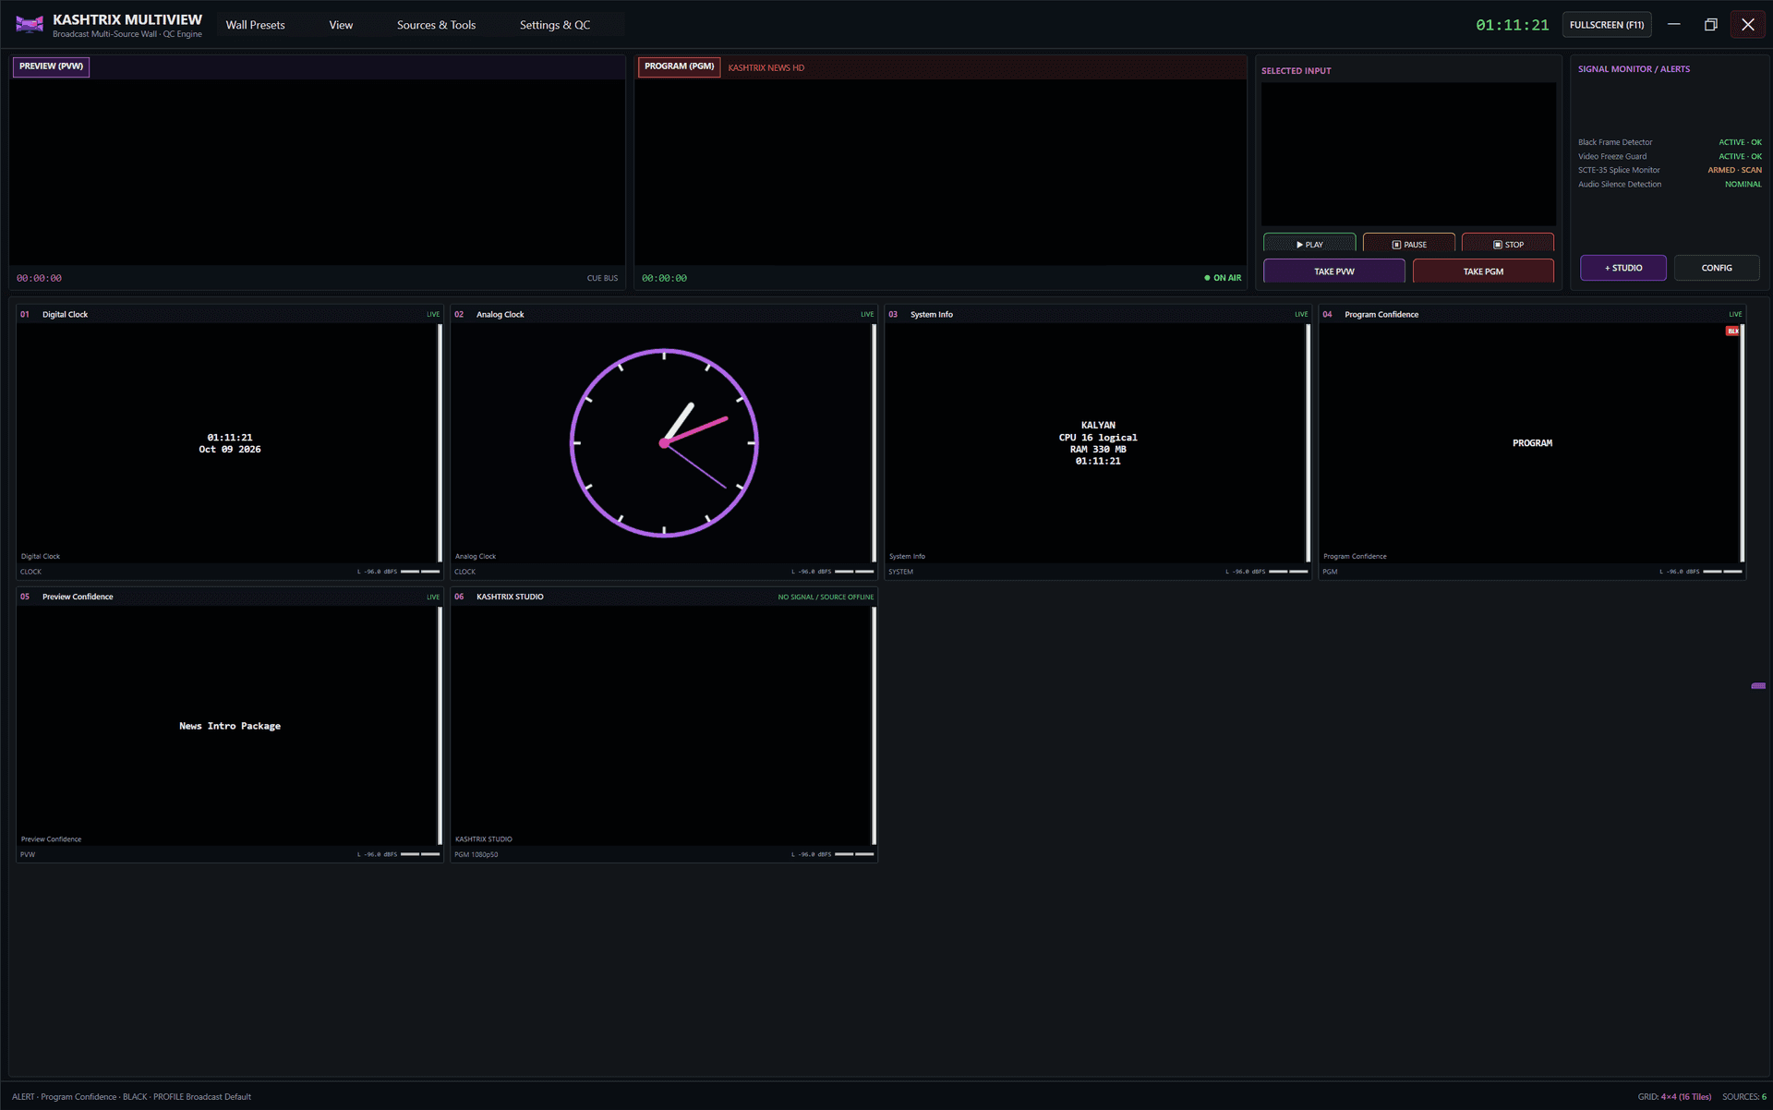Click the KASHTRIX NEWS HD program label

(766, 67)
